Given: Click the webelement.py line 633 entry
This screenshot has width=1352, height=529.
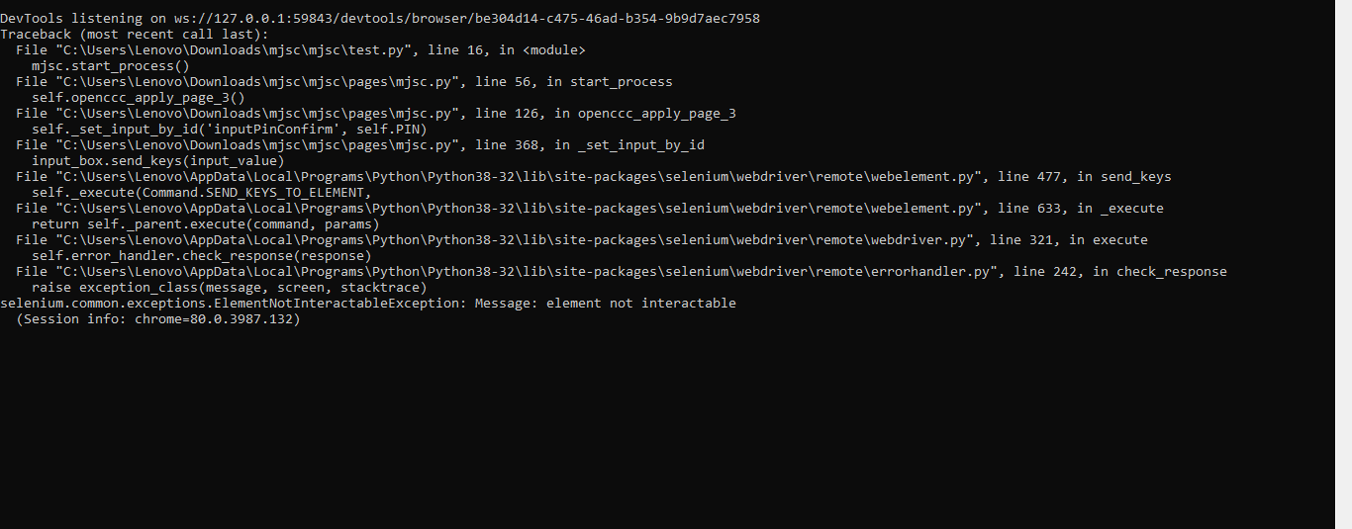Looking at the screenshot, I should [589, 209].
